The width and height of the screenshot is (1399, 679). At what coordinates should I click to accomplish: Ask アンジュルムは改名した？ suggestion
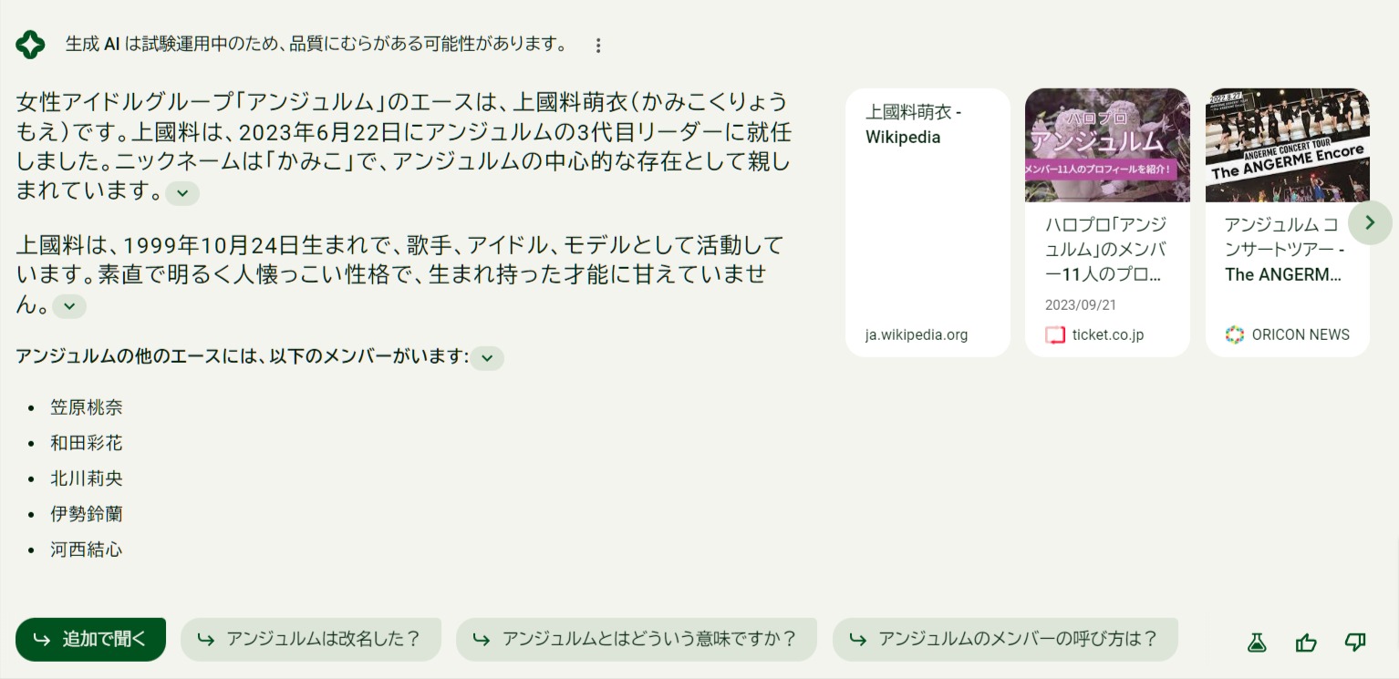point(311,639)
